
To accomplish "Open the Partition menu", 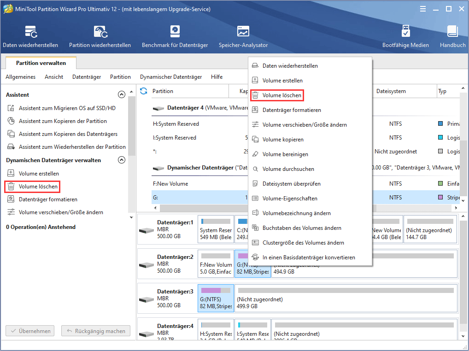I will [120, 77].
